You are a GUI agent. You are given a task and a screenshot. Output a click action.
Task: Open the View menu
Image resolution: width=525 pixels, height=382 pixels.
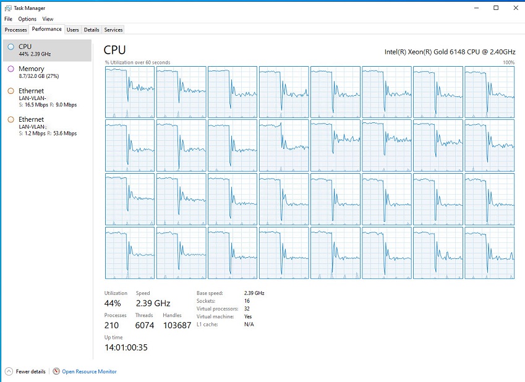(x=48, y=19)
